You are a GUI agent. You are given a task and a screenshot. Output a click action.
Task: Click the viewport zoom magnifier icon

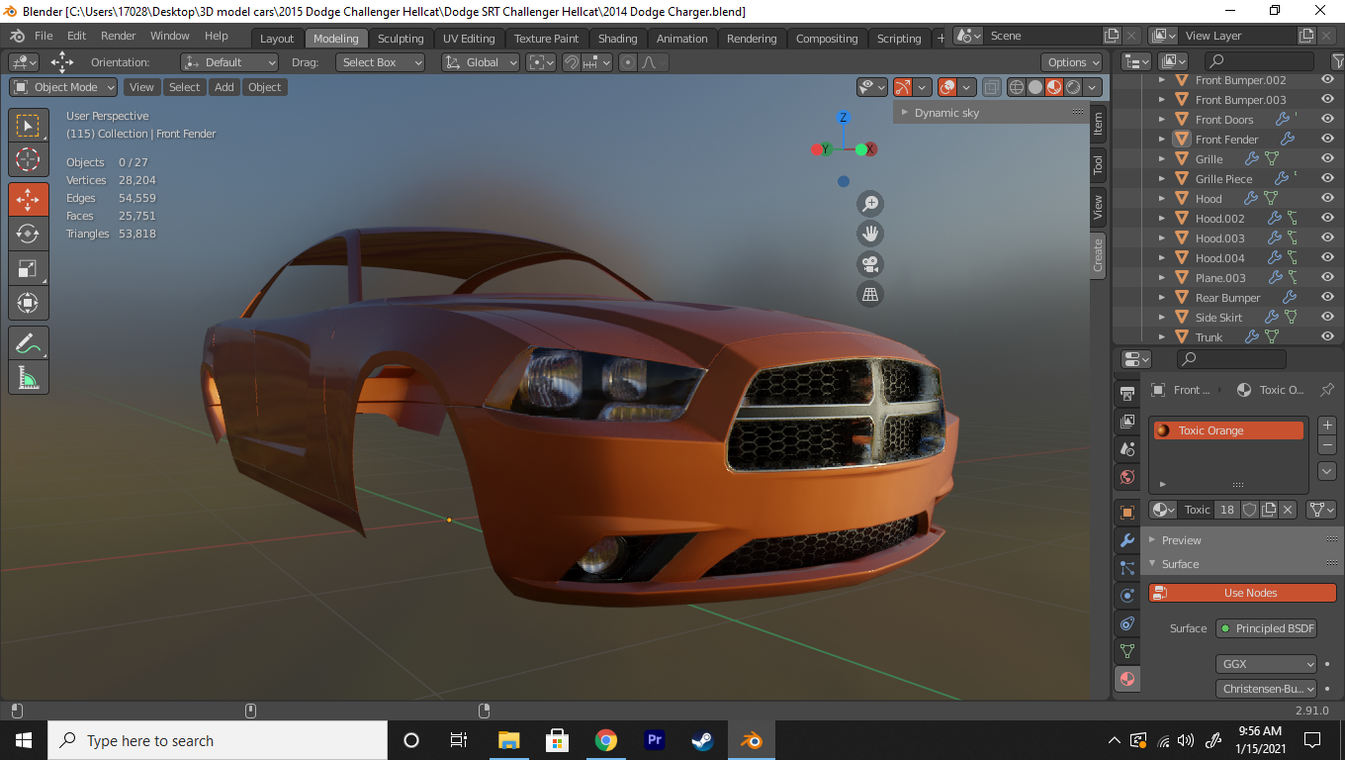[x=870, y=204]
